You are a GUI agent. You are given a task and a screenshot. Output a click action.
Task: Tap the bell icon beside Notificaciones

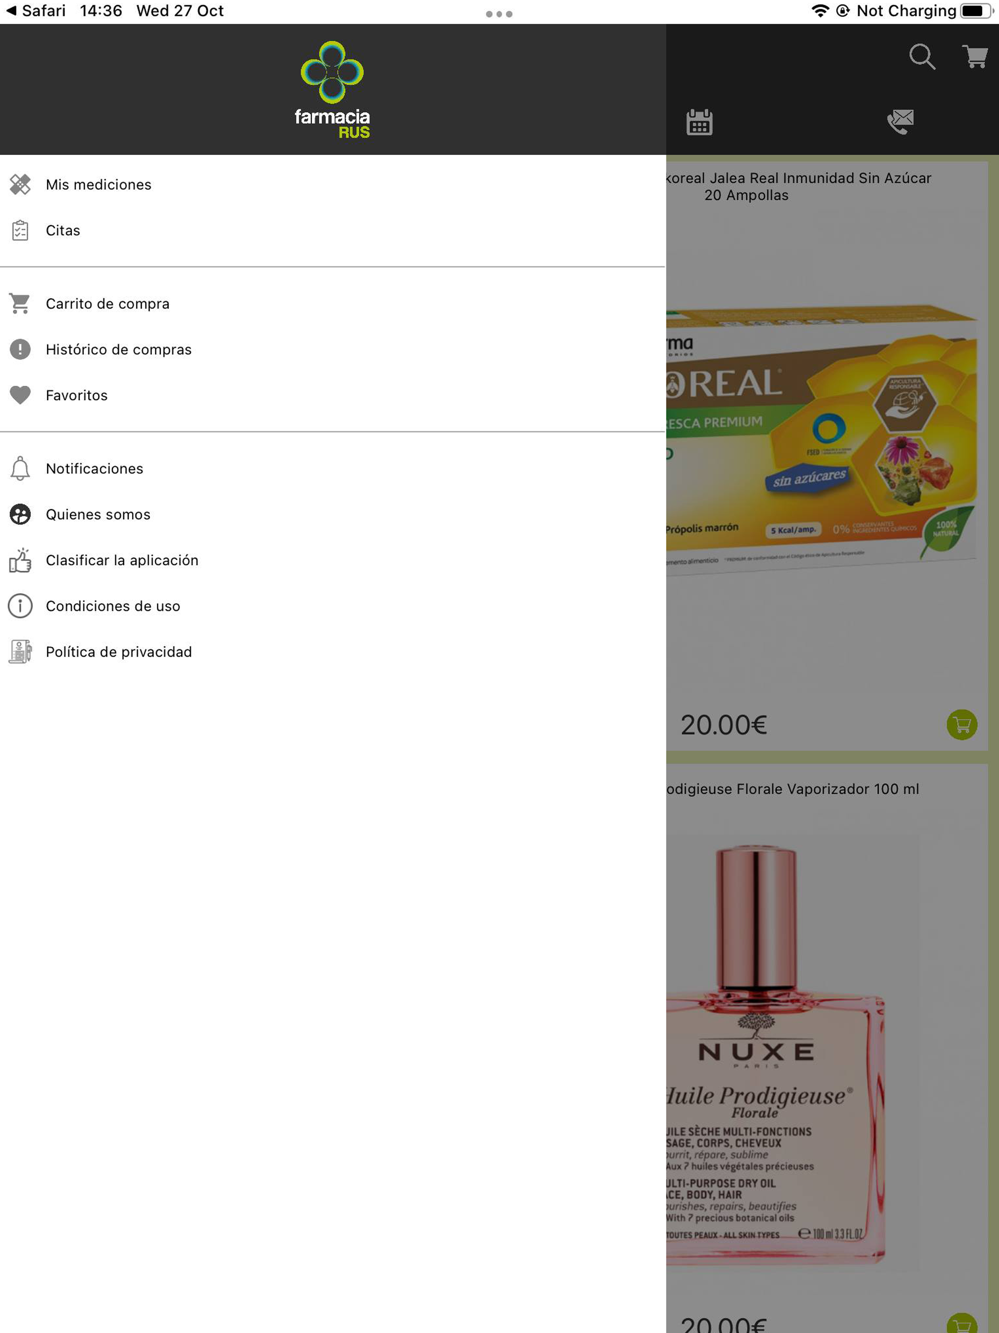point(20,468)
